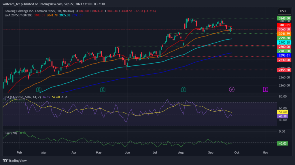Image resolution: width=295 pixels, height=165 pixels.
Task: Click the Oct date axis label
Action: 237,152
